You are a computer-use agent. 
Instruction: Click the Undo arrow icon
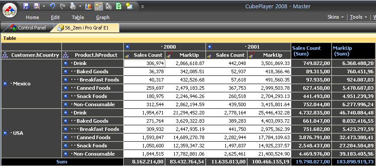52,6
